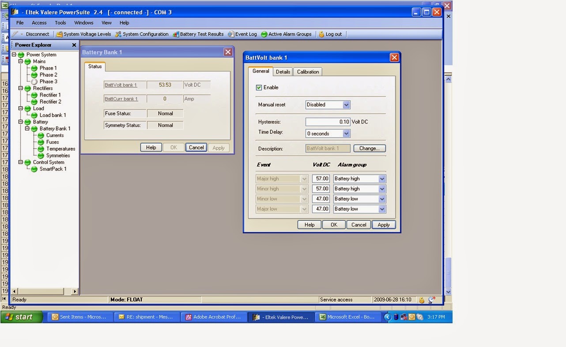
Task: Select Phase 3 grey status icon
Action: coord(34,82)
